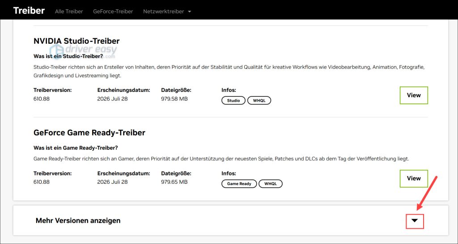Select Game Ready driver version 610.88

(42, 182)
